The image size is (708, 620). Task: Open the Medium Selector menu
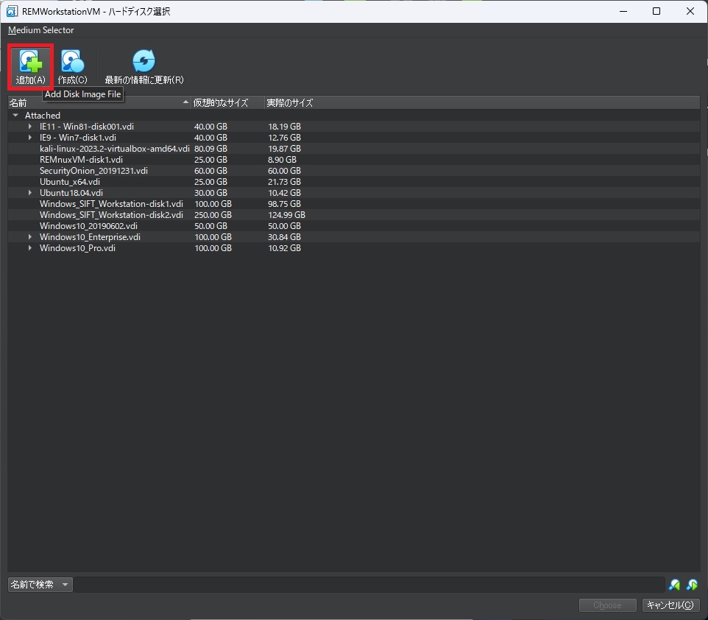point(40,30)
